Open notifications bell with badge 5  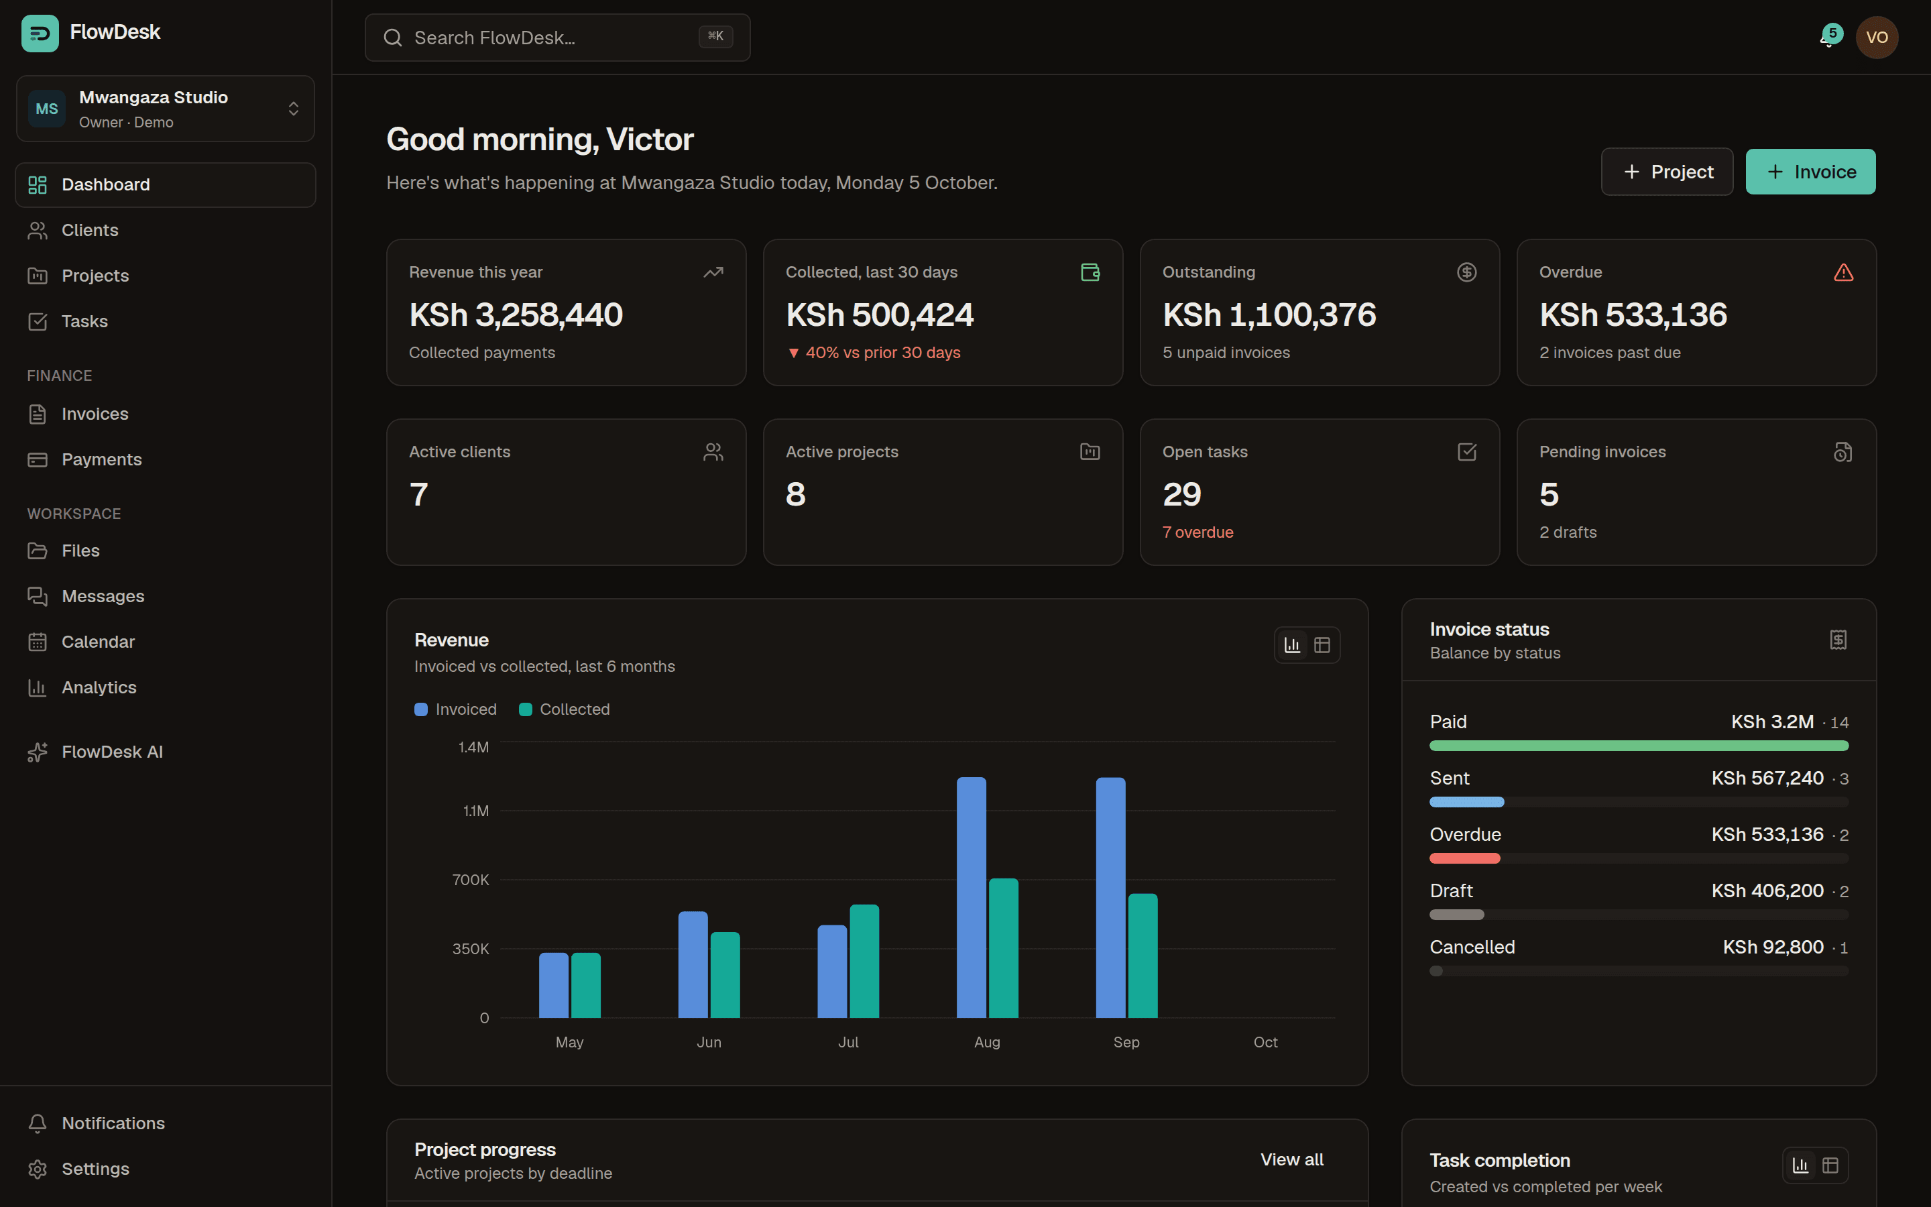[1830, 37]
